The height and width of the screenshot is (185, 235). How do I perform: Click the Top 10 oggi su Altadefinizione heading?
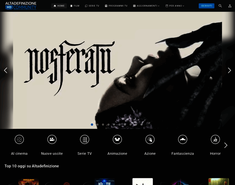(x=32, y=166)
